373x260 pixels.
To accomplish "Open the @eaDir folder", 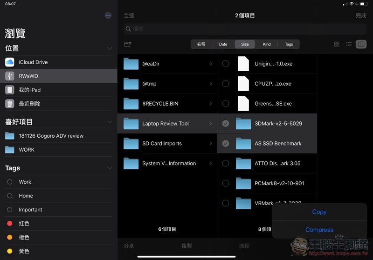I will coord(167,64).
